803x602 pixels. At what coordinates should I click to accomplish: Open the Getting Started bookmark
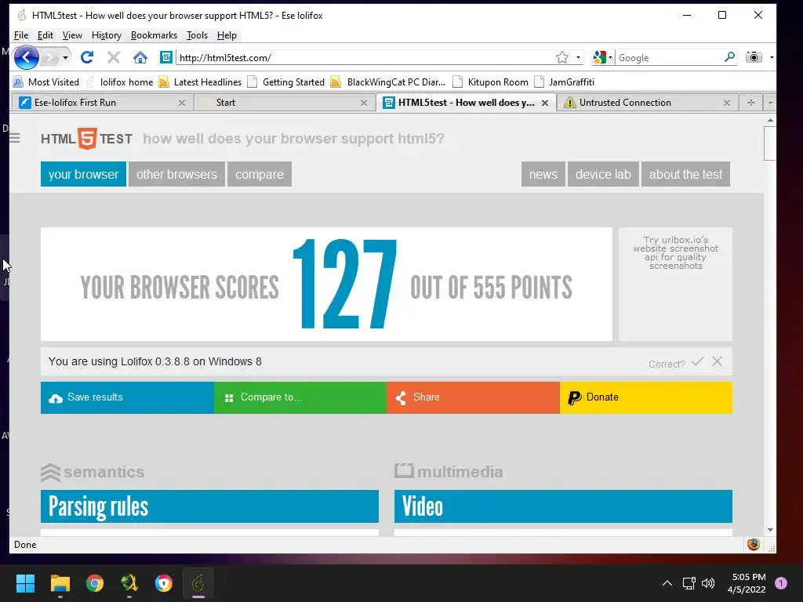[285, 82]
